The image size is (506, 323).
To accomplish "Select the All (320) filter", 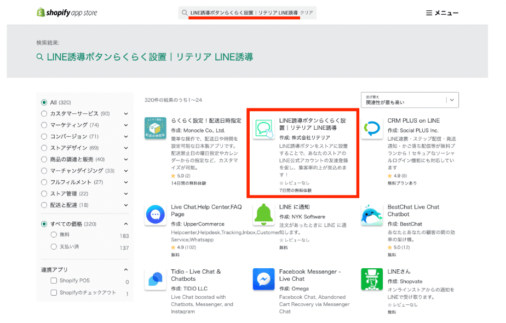I will click(44, 102).
